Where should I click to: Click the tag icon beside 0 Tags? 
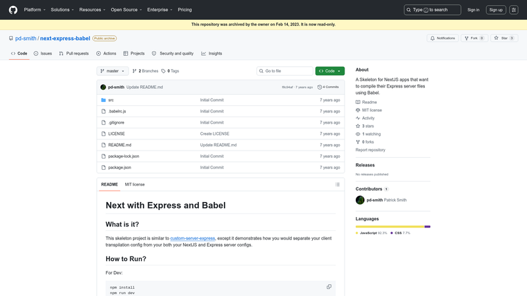click(163, 71)
